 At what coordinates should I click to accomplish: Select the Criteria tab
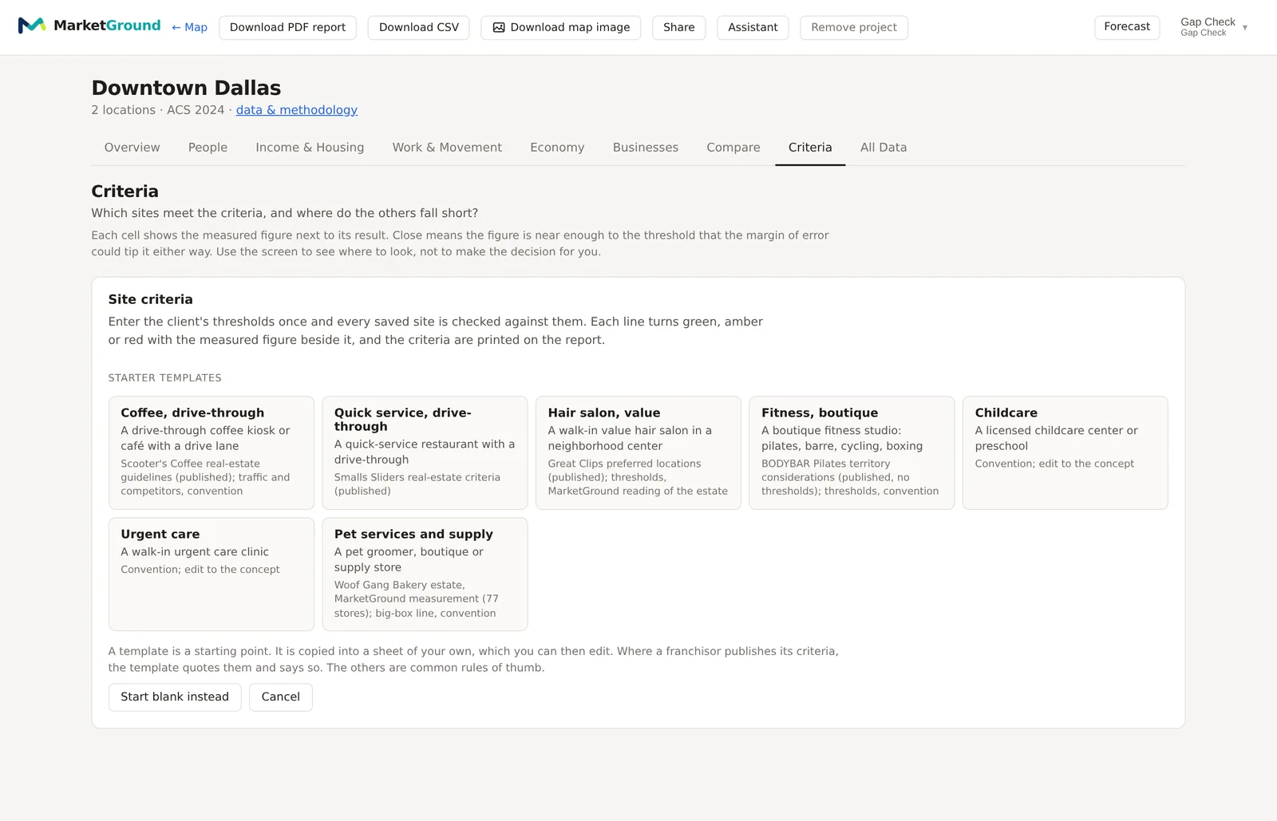coord(810,148)
